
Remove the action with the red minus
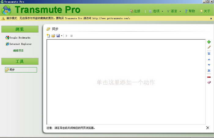click(209, 77)
